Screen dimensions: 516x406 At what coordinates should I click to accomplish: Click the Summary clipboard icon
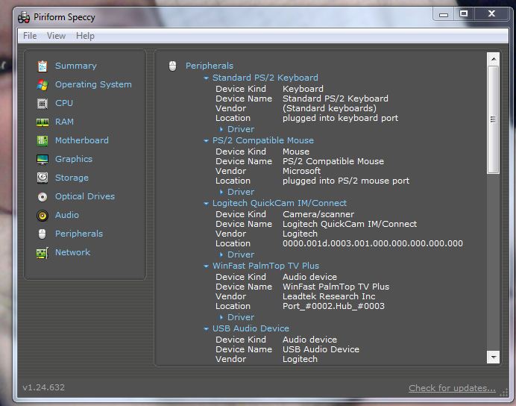click(x=42, y=66)
